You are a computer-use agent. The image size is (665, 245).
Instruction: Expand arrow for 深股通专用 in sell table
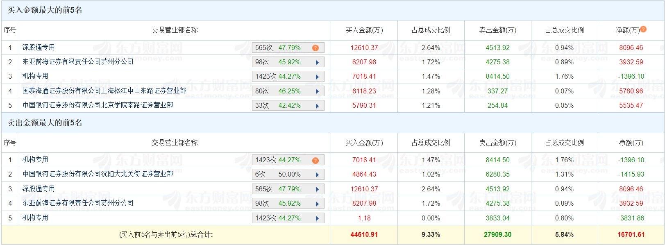(317, 189)
